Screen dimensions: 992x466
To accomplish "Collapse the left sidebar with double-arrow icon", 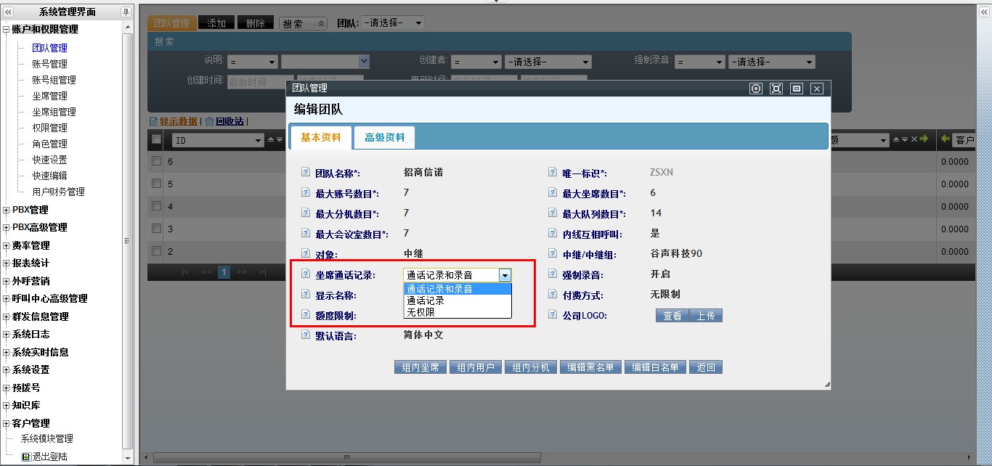I will [x=9, y=12].
